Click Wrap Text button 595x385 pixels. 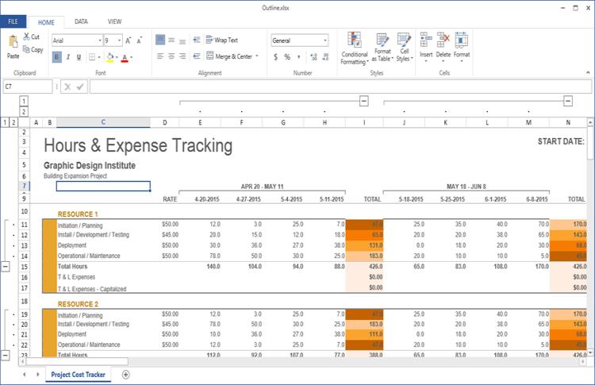[x=222, y=40]
